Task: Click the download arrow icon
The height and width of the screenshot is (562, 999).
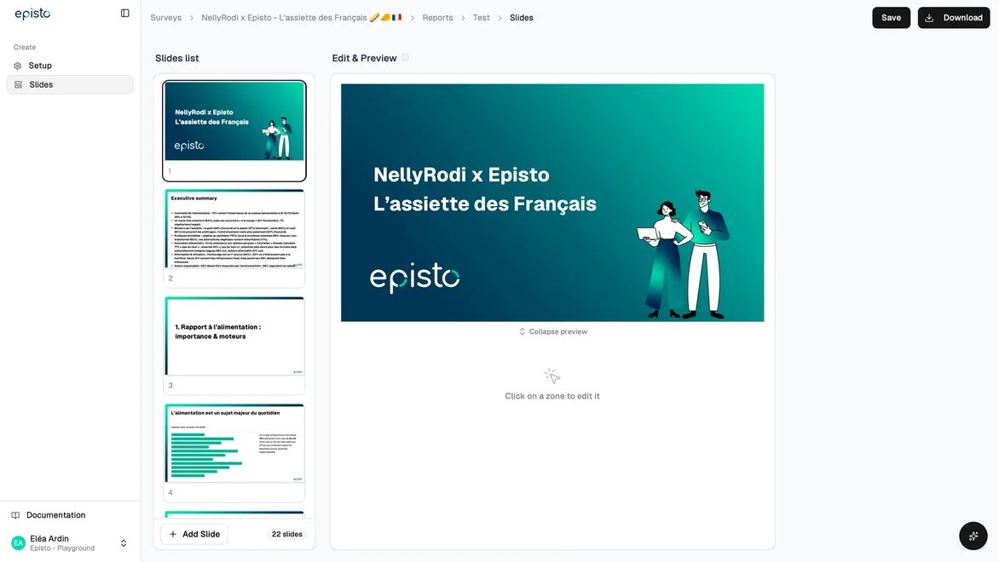Action: pos(930,18)
